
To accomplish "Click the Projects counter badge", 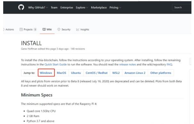I will coord(35,29).
